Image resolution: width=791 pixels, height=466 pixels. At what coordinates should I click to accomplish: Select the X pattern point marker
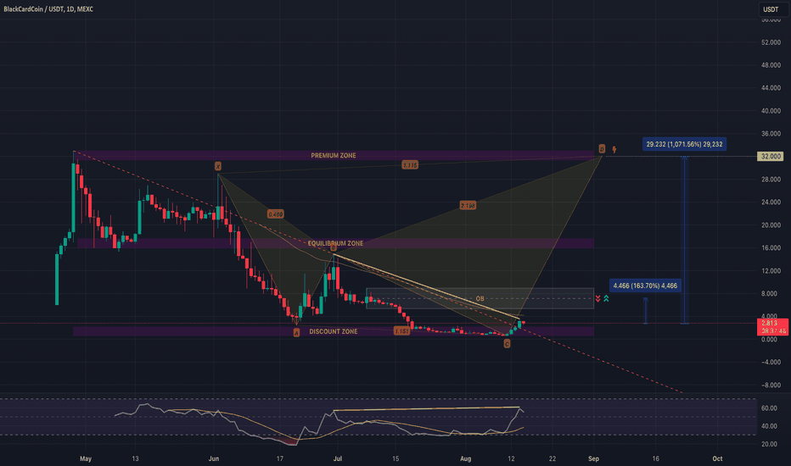[x=218, y=166]
